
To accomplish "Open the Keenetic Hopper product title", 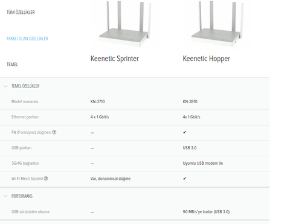I will click(x=206, y=59).
